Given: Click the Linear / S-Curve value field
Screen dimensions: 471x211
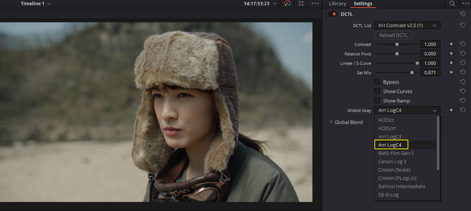Looking at the screenshot, I should coord(430,63).
